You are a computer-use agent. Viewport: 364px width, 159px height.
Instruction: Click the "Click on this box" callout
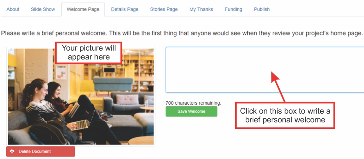[x=285, y=115]
